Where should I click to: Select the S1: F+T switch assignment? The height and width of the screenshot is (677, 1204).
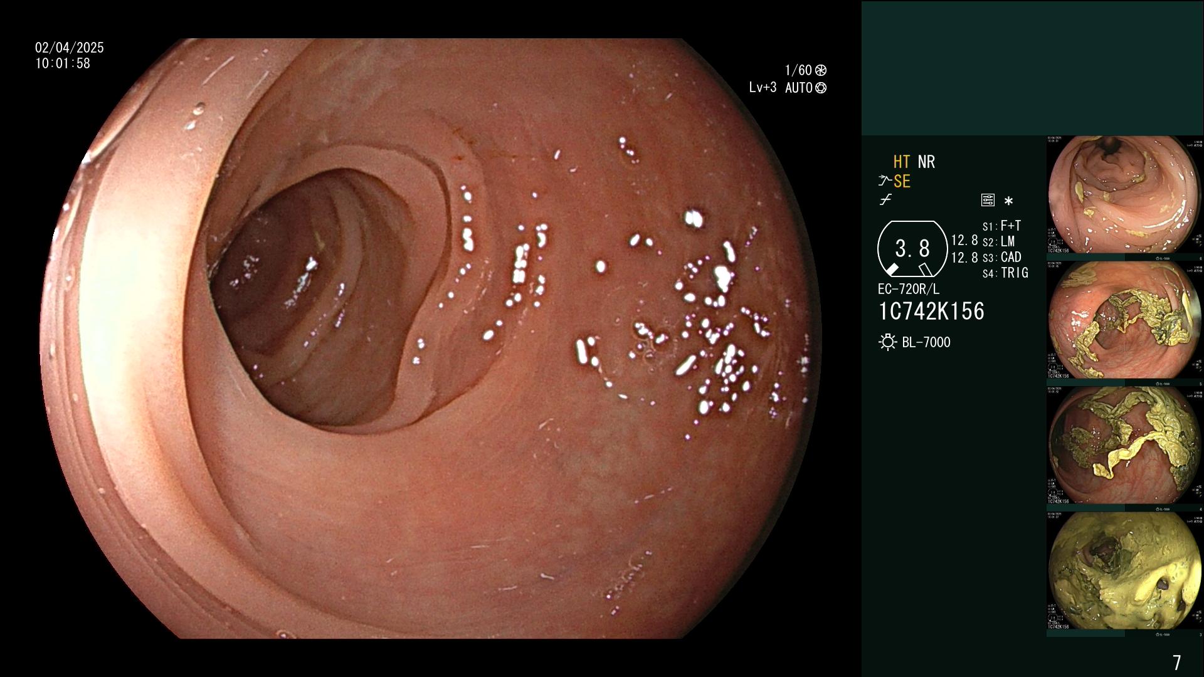click(x=1002, y=226)
